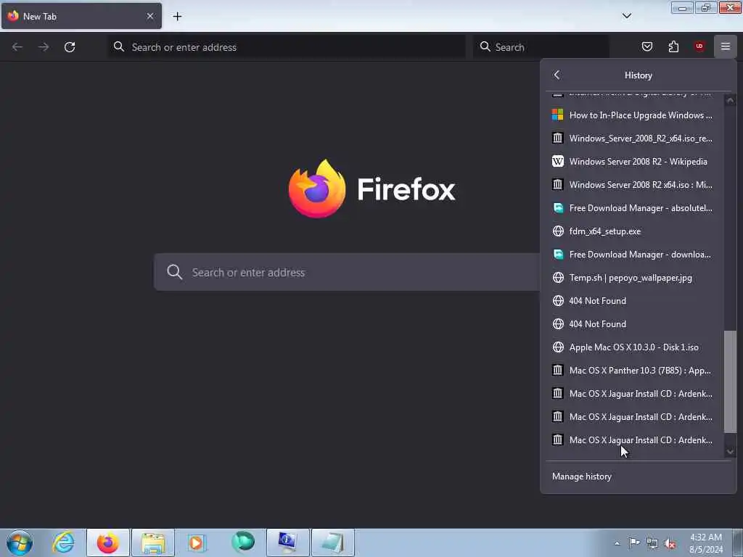Launch Internet Explorer from taskbar
Image resolution: width=743 pixels, height=557 pixels.
[63, 542]
